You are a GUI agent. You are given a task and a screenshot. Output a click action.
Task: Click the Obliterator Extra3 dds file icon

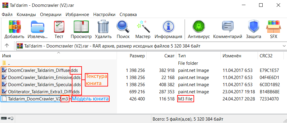4,92
